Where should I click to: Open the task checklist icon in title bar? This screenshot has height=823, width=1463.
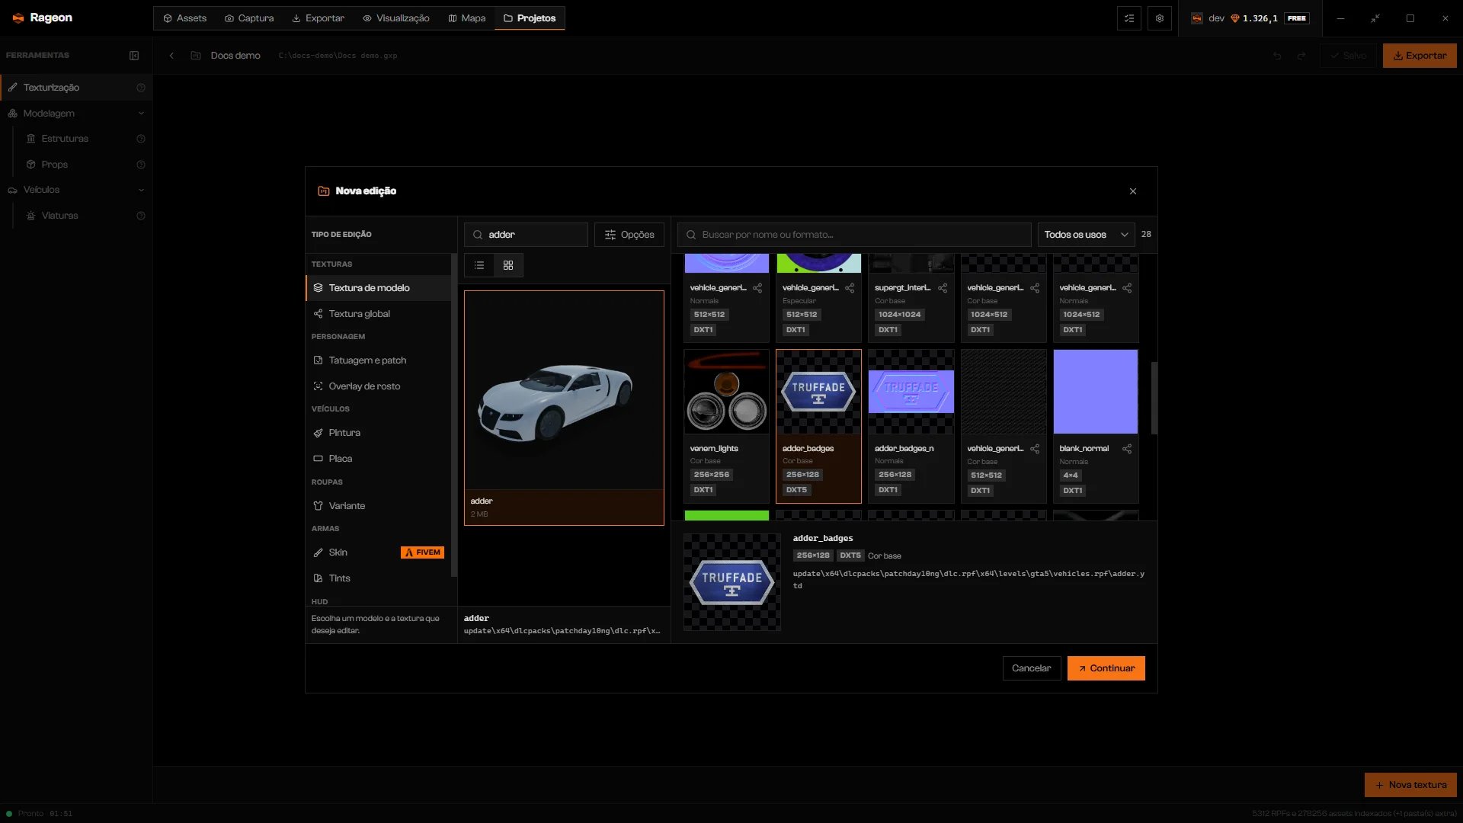pos(1129,18)
